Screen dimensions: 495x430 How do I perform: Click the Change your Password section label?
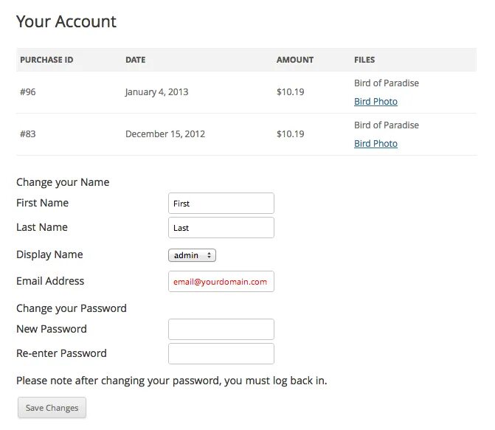click(x=72, y=308)
